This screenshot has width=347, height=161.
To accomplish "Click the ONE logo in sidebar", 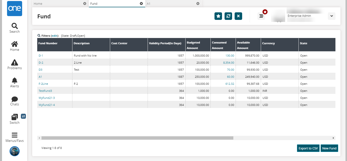I will click(15, 9).
